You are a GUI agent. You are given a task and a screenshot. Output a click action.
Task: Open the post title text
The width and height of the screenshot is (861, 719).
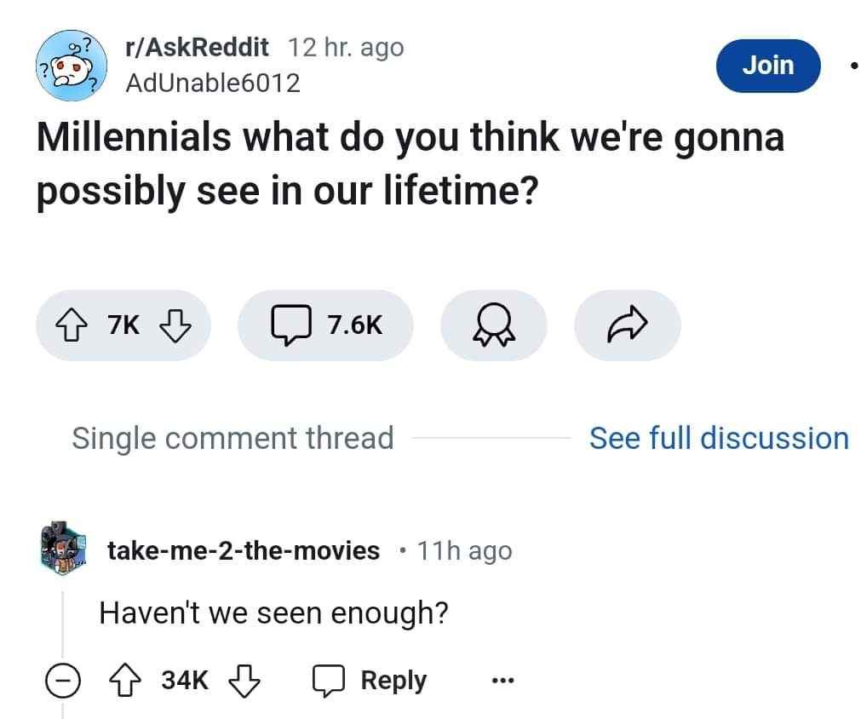[409, 163]
